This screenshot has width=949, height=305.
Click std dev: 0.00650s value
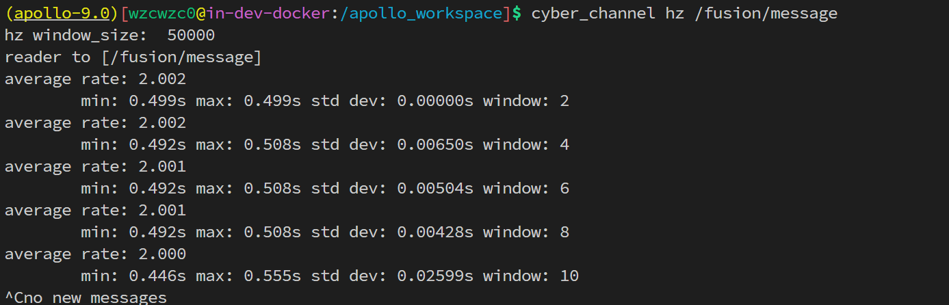(392, 145)
